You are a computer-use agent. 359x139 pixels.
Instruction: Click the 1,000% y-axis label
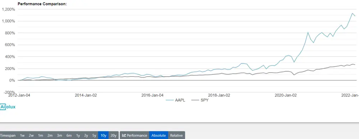(x=8, y=21)
